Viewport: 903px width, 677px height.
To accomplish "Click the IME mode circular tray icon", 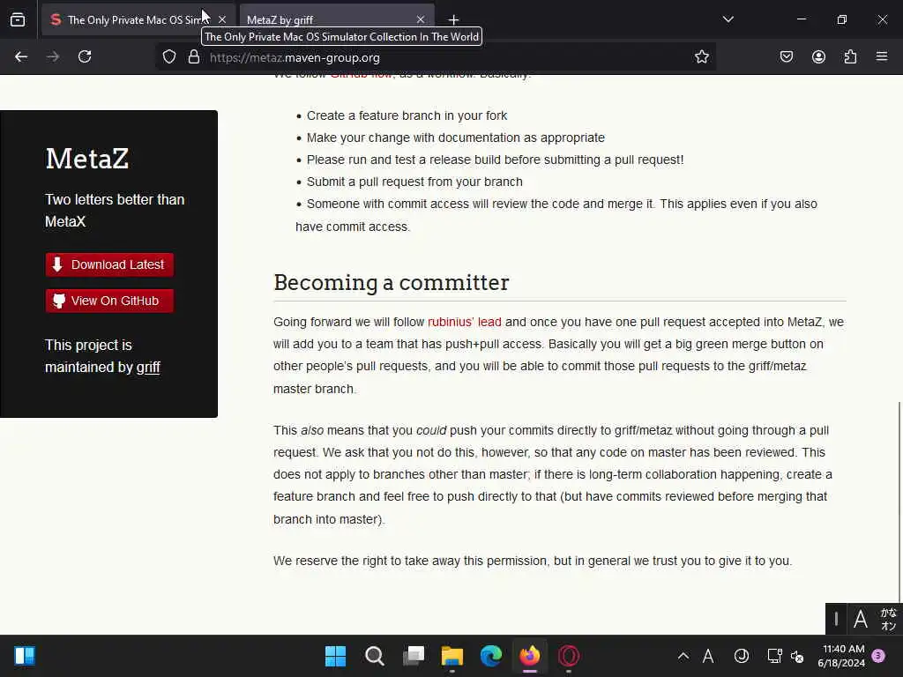I will coord(741,656).
